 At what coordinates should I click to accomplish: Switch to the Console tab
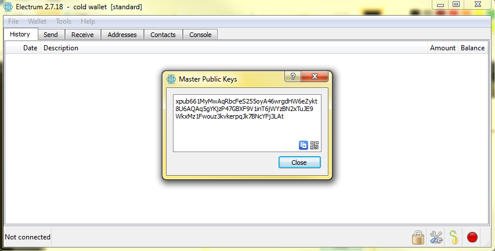pyautogui.click(x=200, y=35)
